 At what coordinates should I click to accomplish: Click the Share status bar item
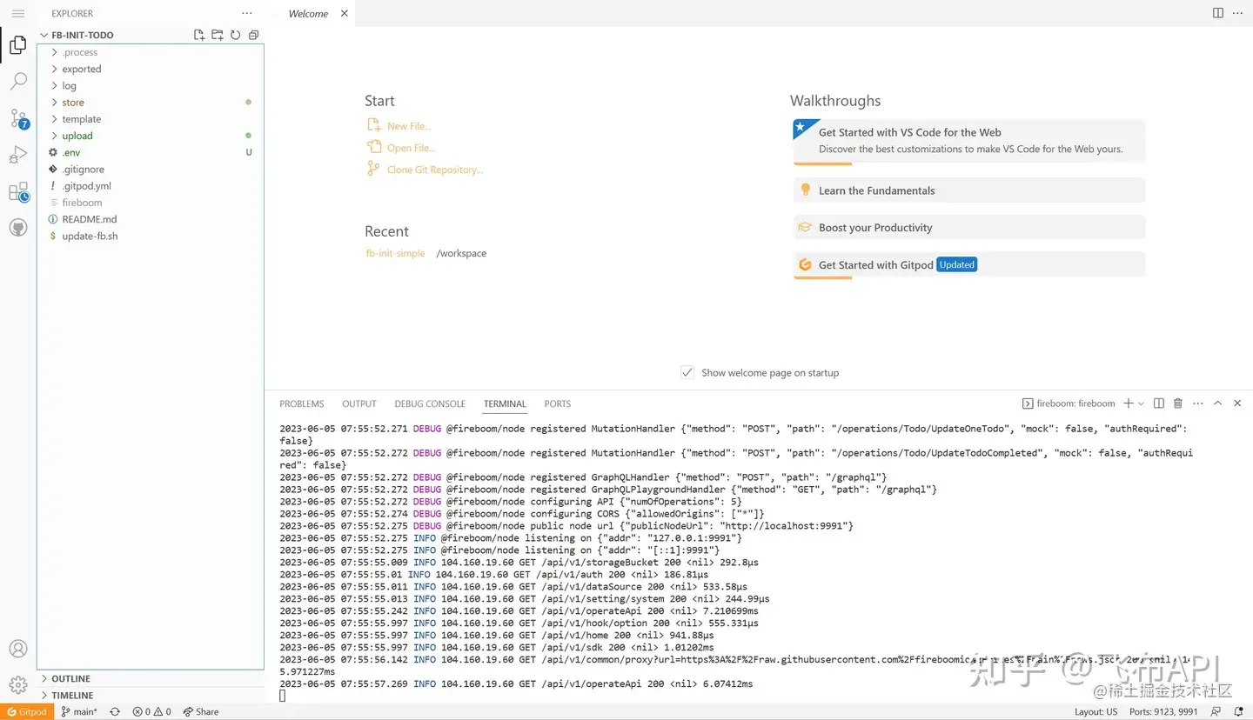click(201, 711)
